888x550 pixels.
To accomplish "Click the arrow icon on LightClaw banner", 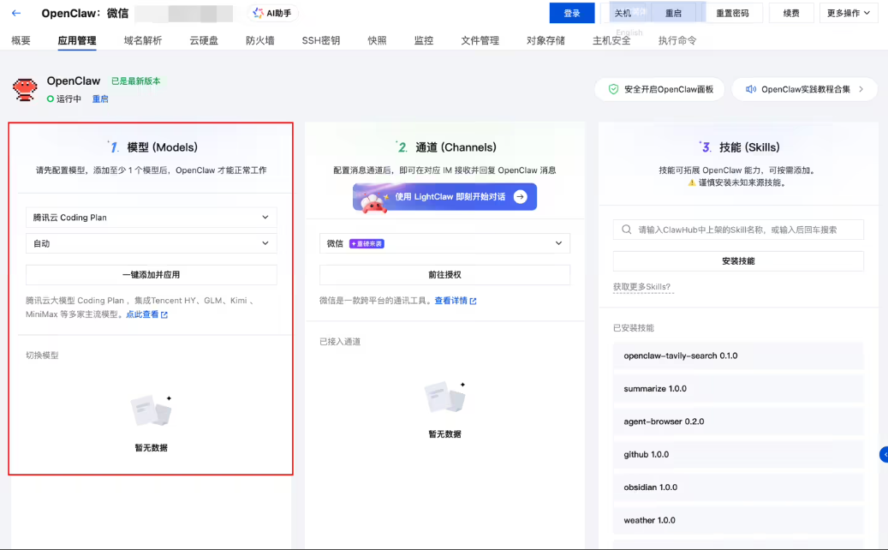I will click(519, 197).
